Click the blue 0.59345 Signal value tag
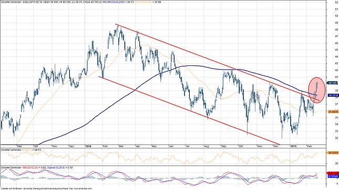This screenshot has width=339, height=190. click(x=333, y=176)
